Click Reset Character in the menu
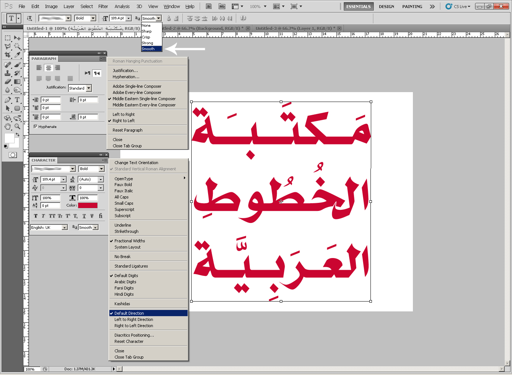The height and width of the screenshot is (375, 512). pyautogui.click(x=129, y=341)
